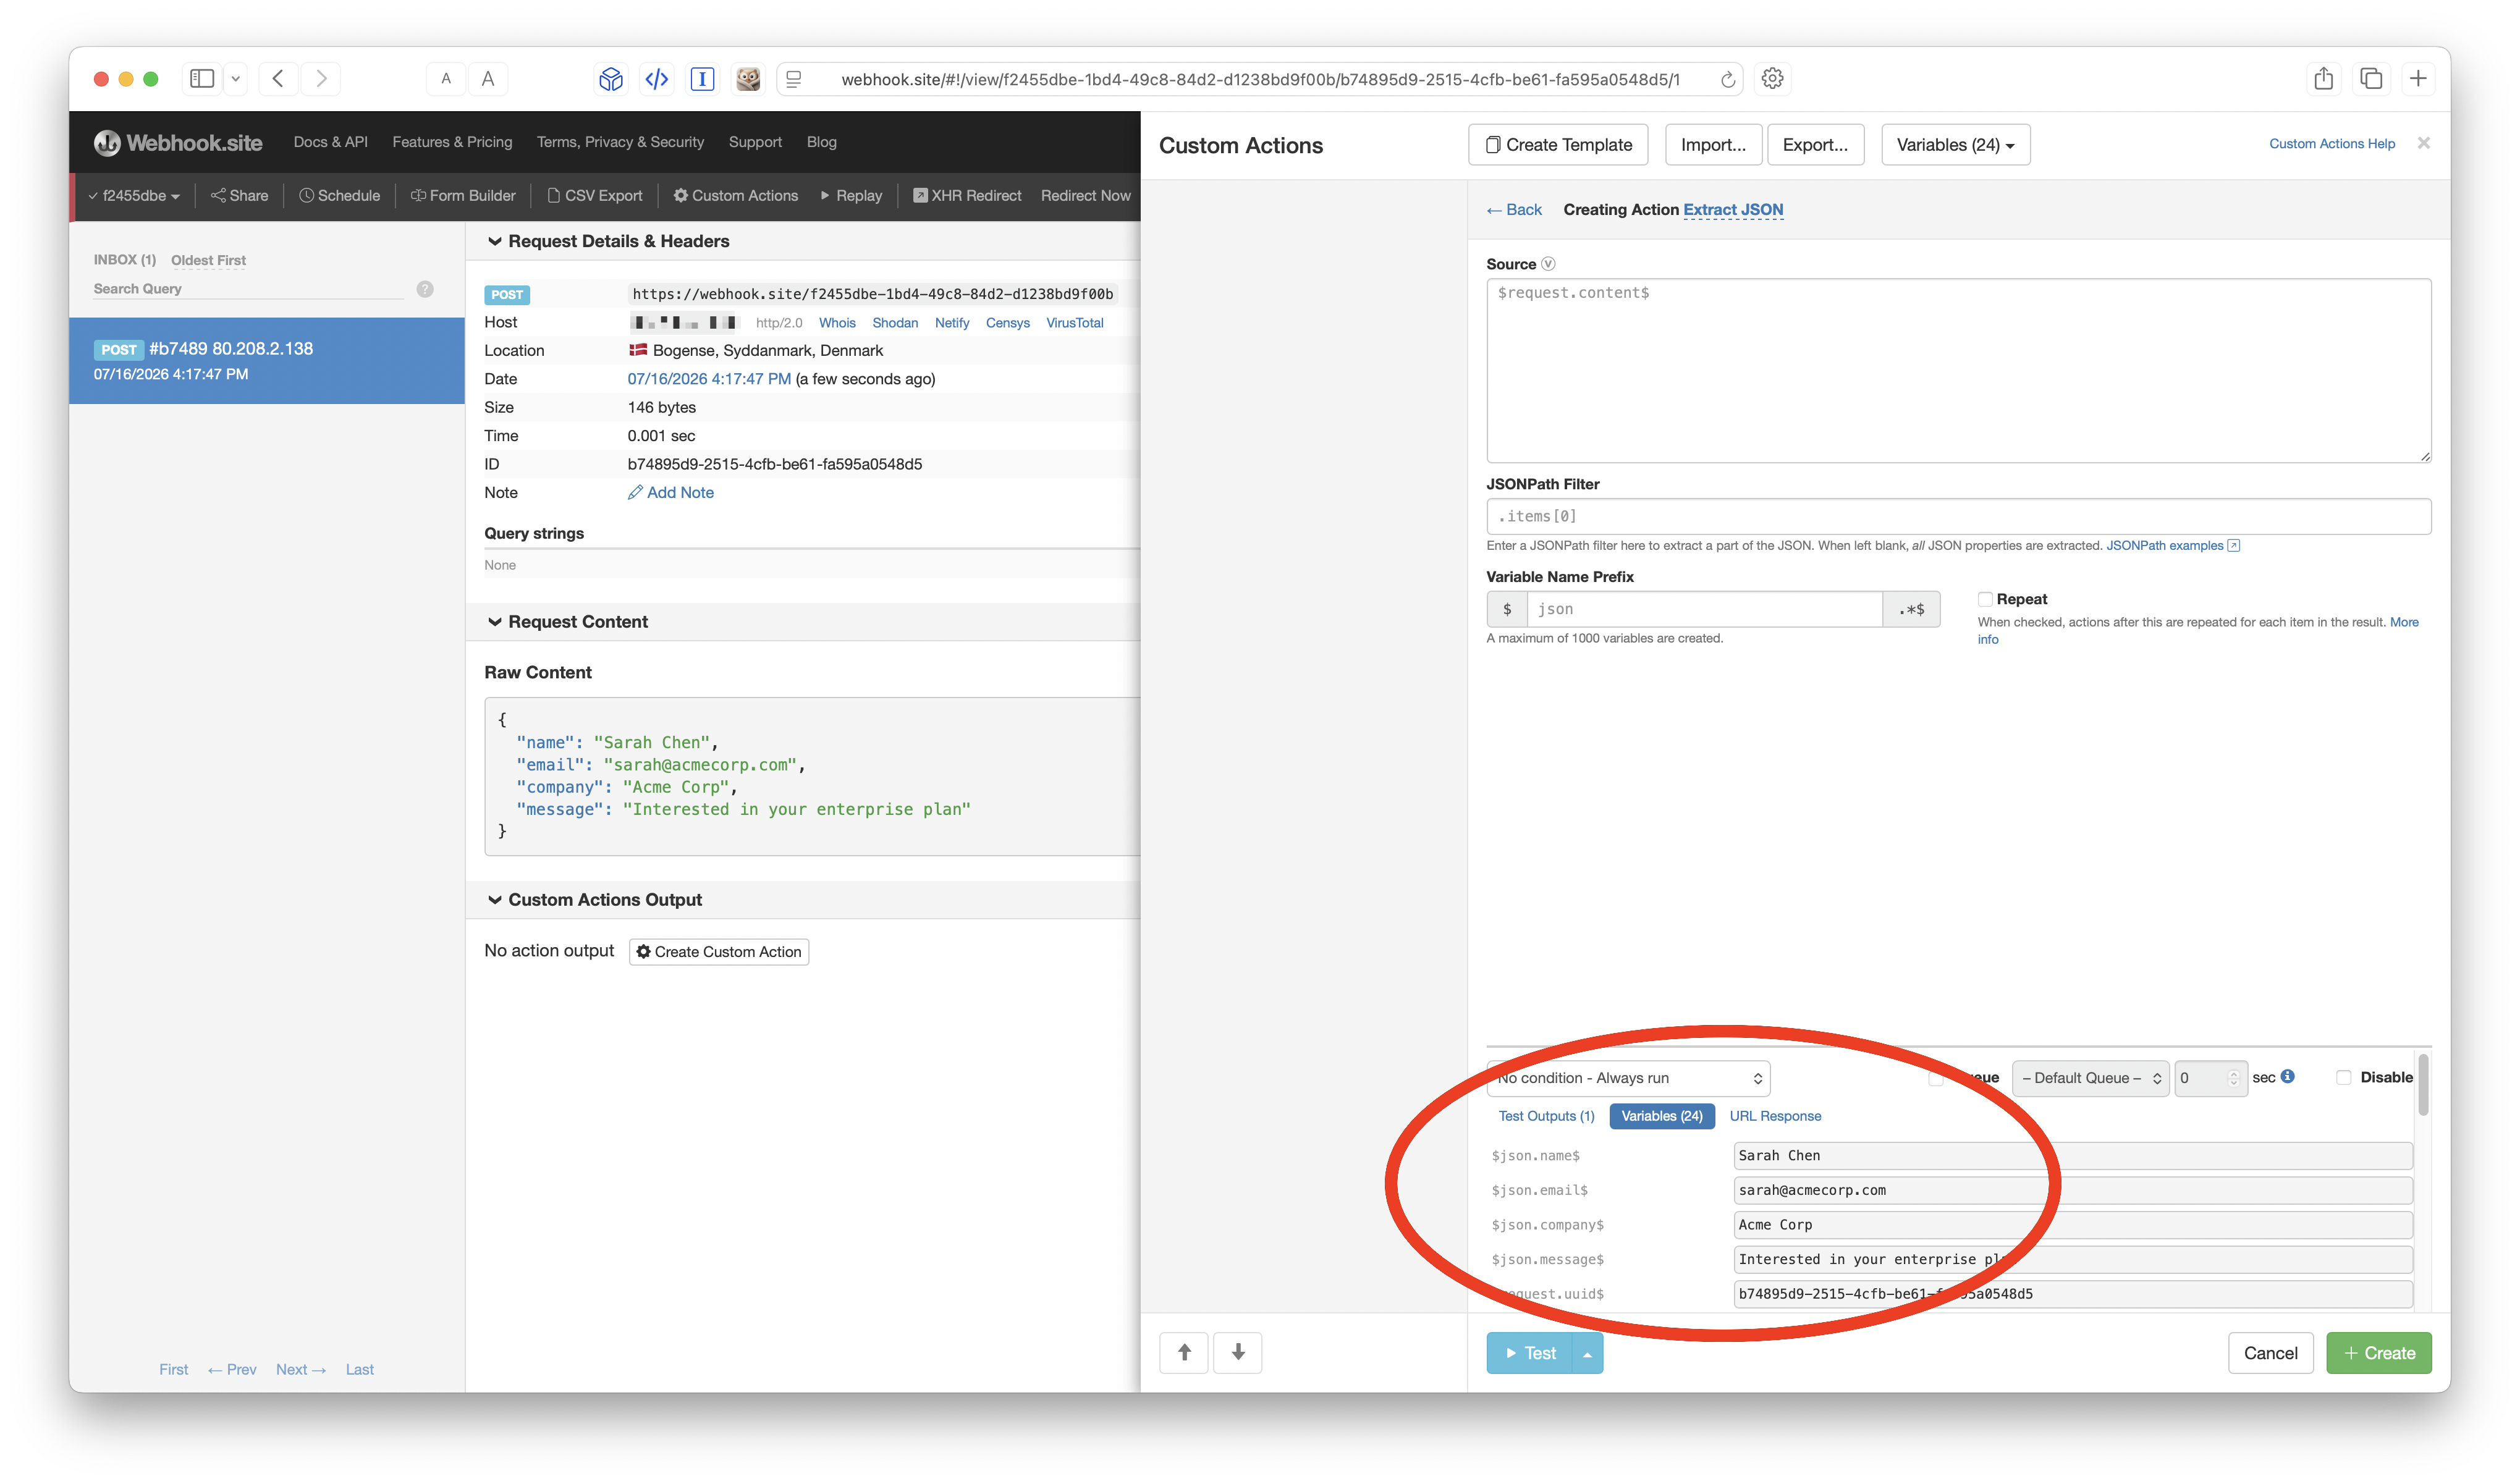
Task: Switch to the Test Outputs (1) tab
Action: click(x=1546, y=1116)
